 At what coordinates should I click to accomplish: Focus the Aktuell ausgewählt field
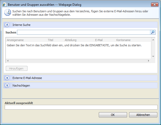pos(81,107)
